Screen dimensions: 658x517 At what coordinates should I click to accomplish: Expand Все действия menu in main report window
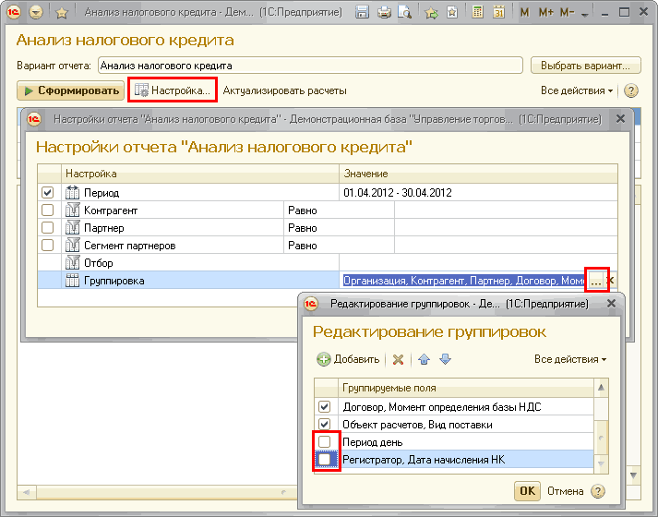pyautogui.click(x=577, y=90)
